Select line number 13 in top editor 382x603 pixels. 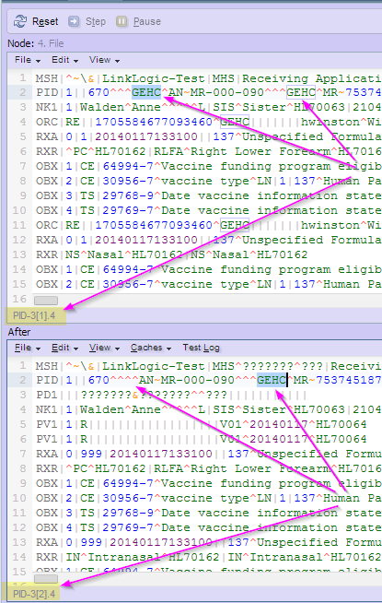[19, 254]
